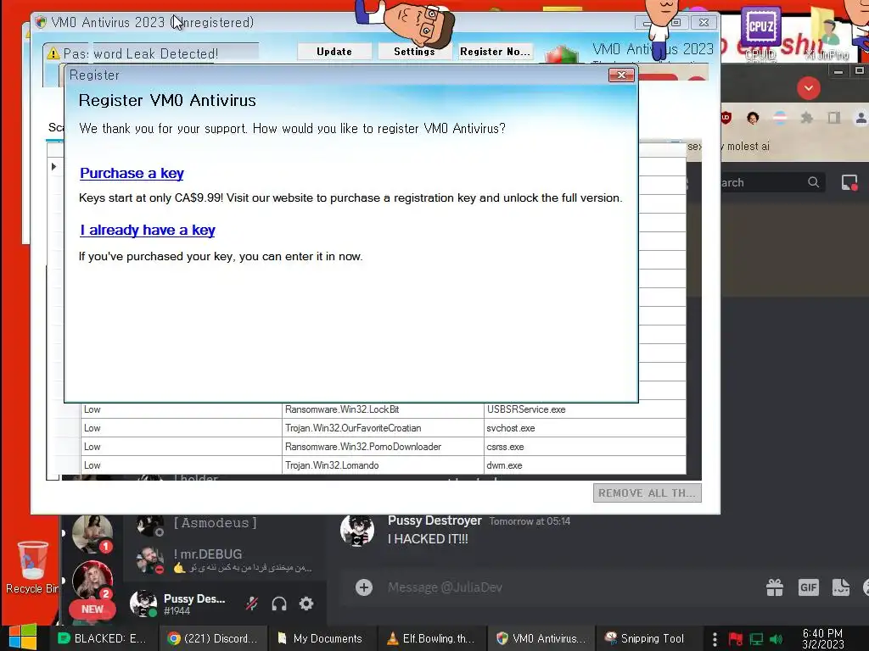The height and width of the screenshot is (651, 869).
Task: Open the Discord inbox icon
Action: (x=849, y=182)
